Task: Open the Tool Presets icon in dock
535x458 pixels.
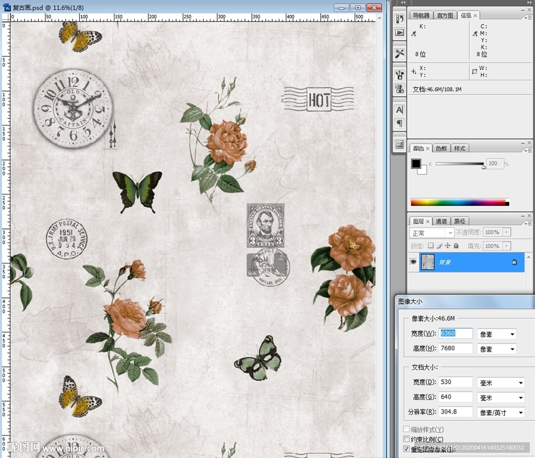Action: (400, 53)
